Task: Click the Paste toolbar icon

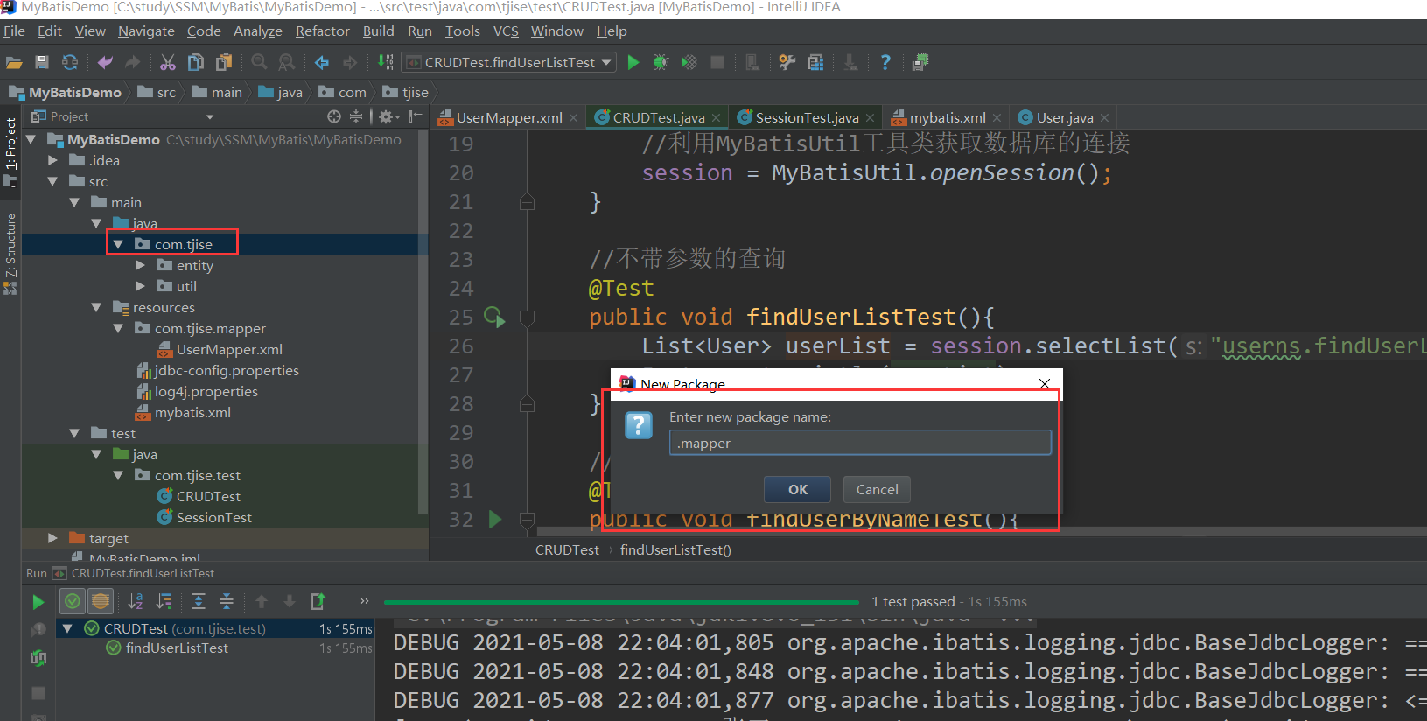Action: tap(225, 62)
